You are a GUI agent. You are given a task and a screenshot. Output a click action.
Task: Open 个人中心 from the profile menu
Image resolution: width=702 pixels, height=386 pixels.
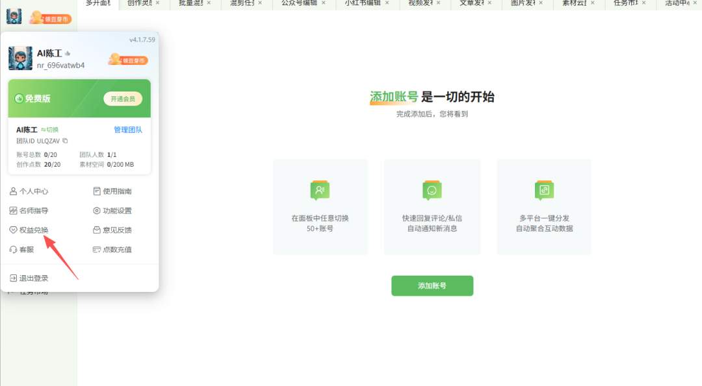coord(29,191)
